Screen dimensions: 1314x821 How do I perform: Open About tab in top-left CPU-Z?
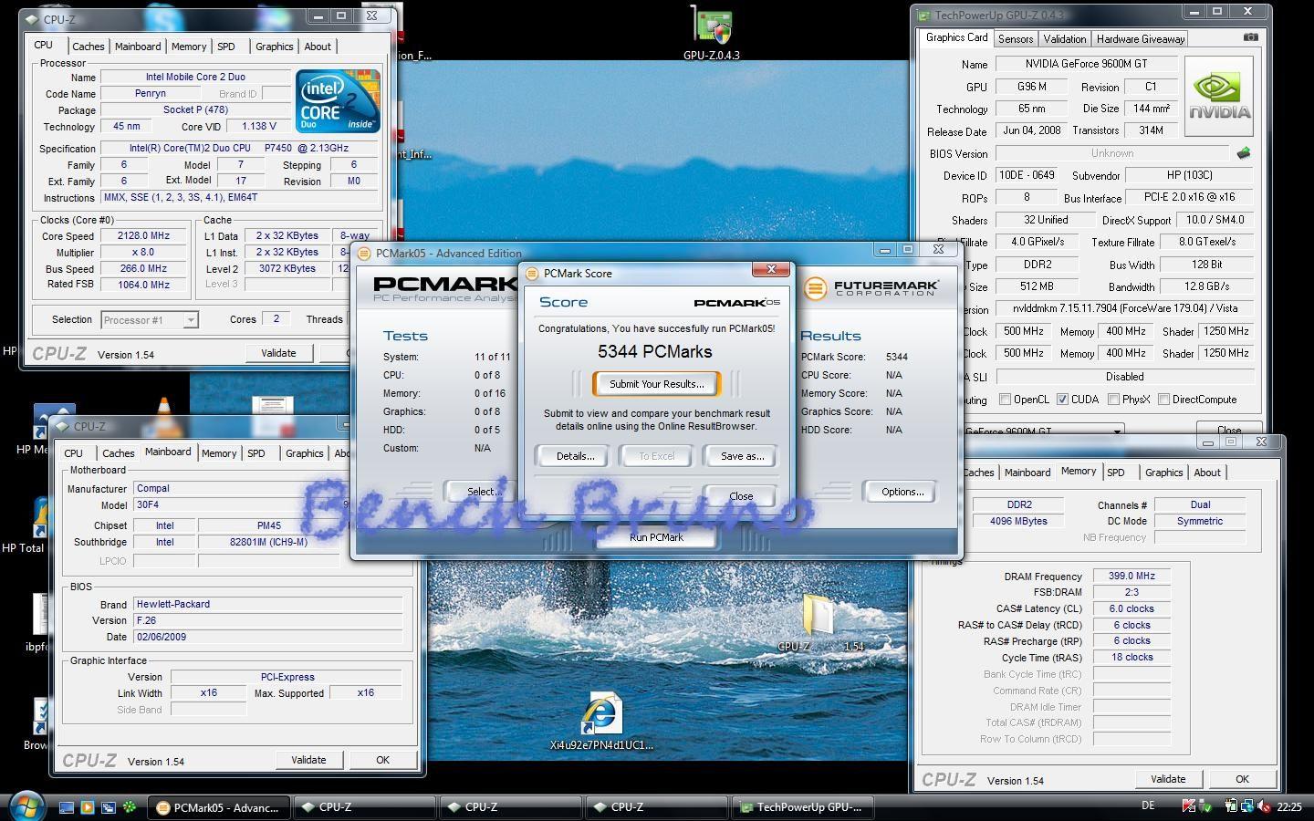click(318, 47)
